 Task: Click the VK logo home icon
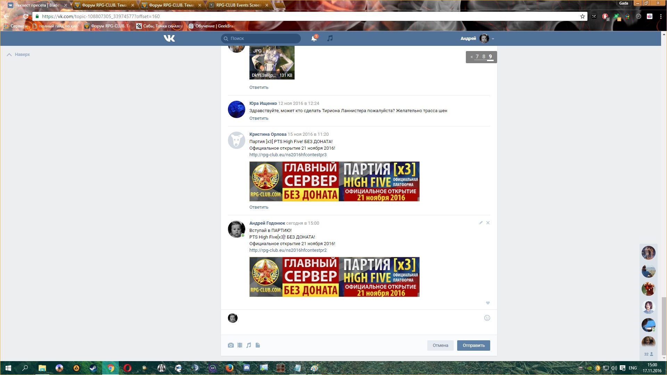click(x=169, y=38)
